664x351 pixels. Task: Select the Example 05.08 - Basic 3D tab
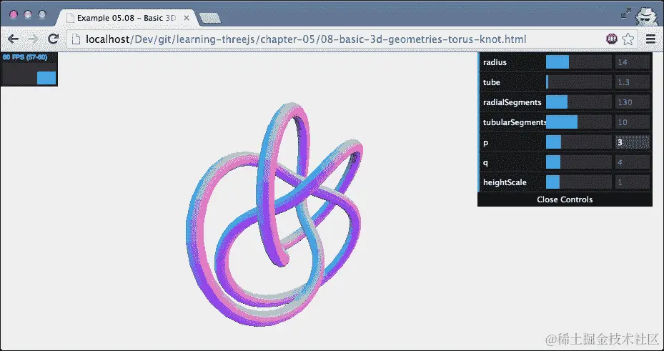click(127, 18)
